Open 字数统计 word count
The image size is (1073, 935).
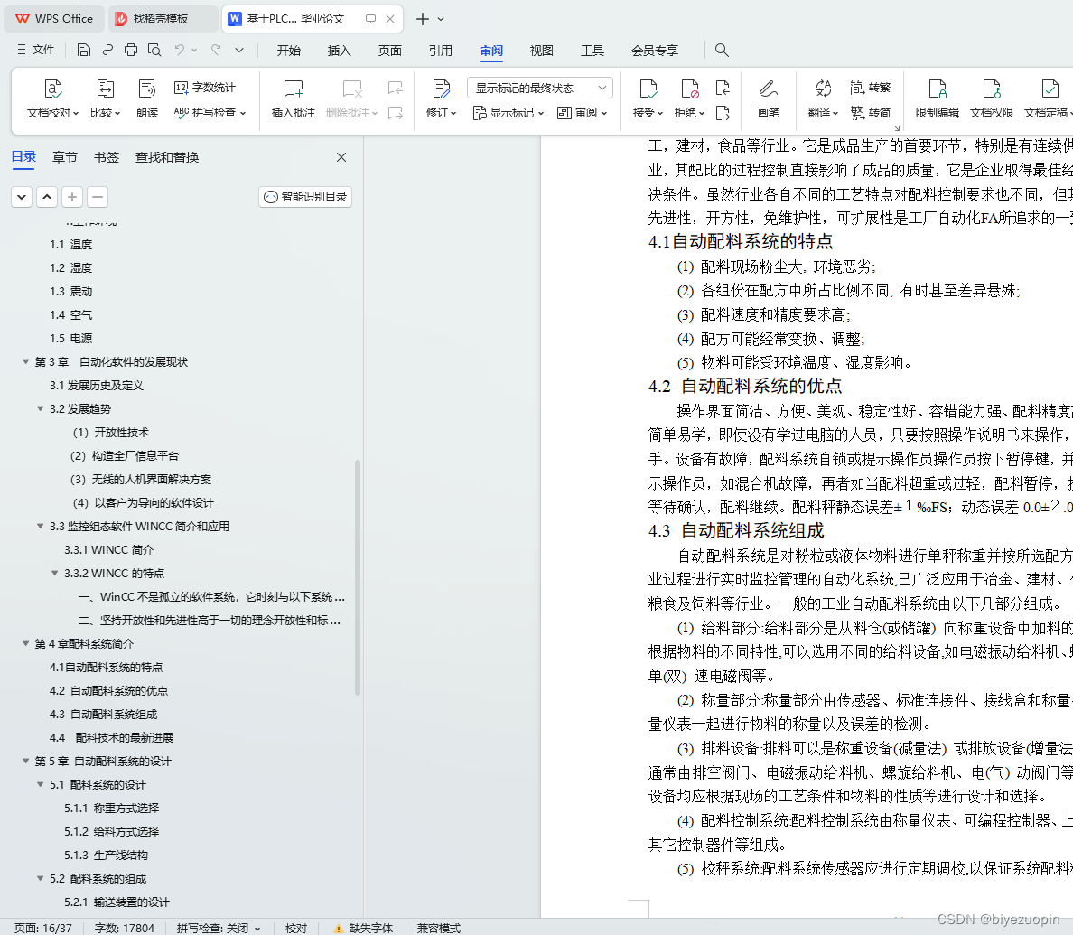[205, 88]
